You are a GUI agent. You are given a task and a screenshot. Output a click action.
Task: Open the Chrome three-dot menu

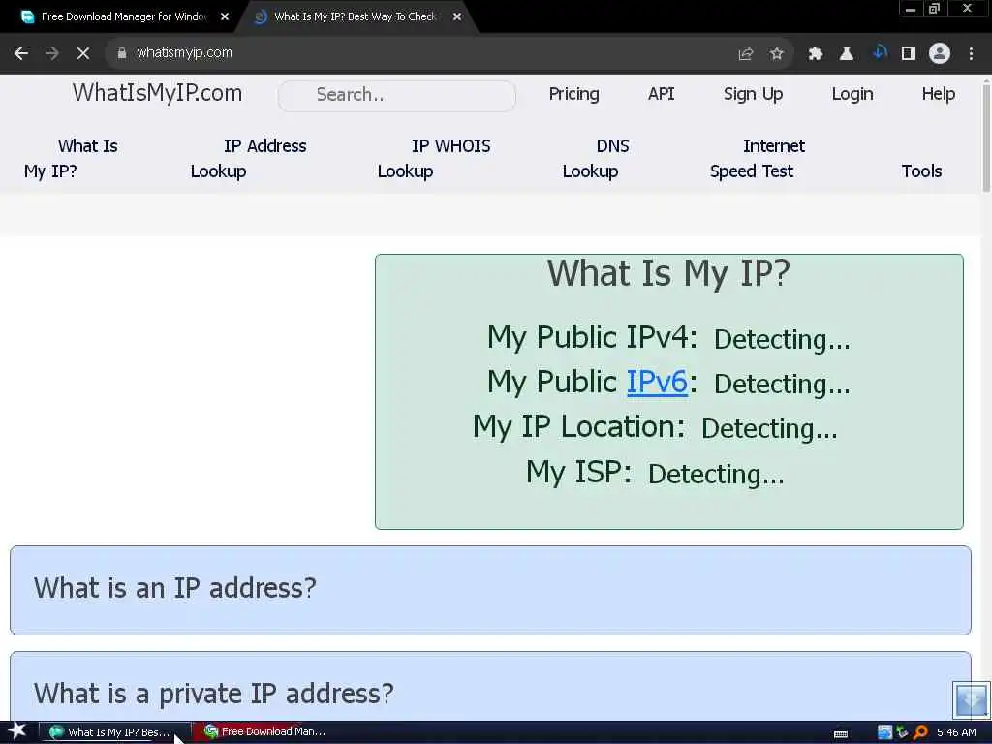pyautogui.click(x=971, y=54)
